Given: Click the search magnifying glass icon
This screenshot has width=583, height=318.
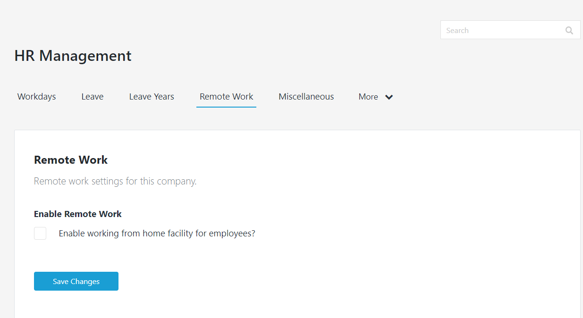Looking at the screenshot, I should coord(569,30).
